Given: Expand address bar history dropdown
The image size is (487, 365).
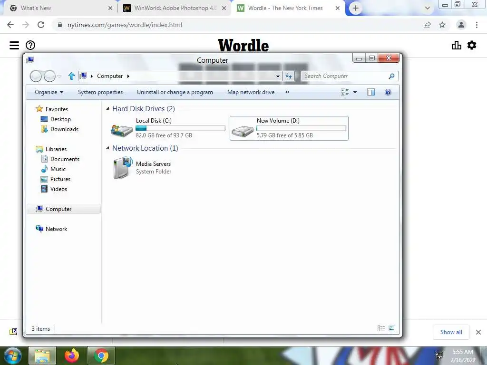Looking at the screenshot, I should tap(278, 76).
